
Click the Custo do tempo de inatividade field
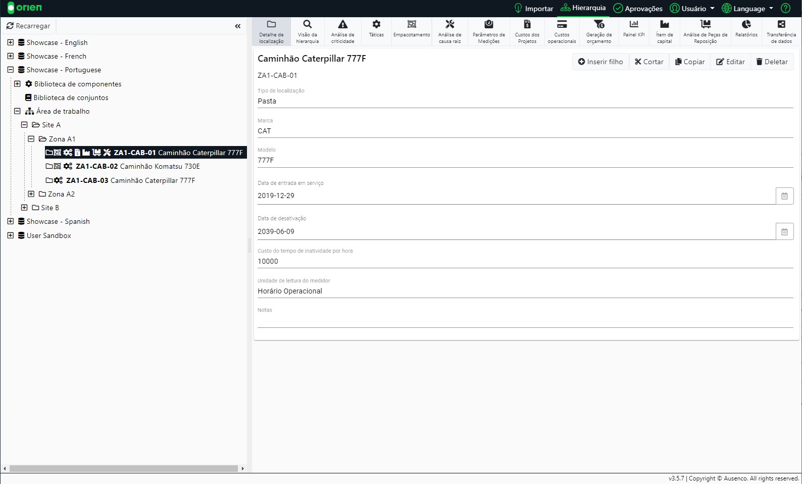click(x=525, y=261)
